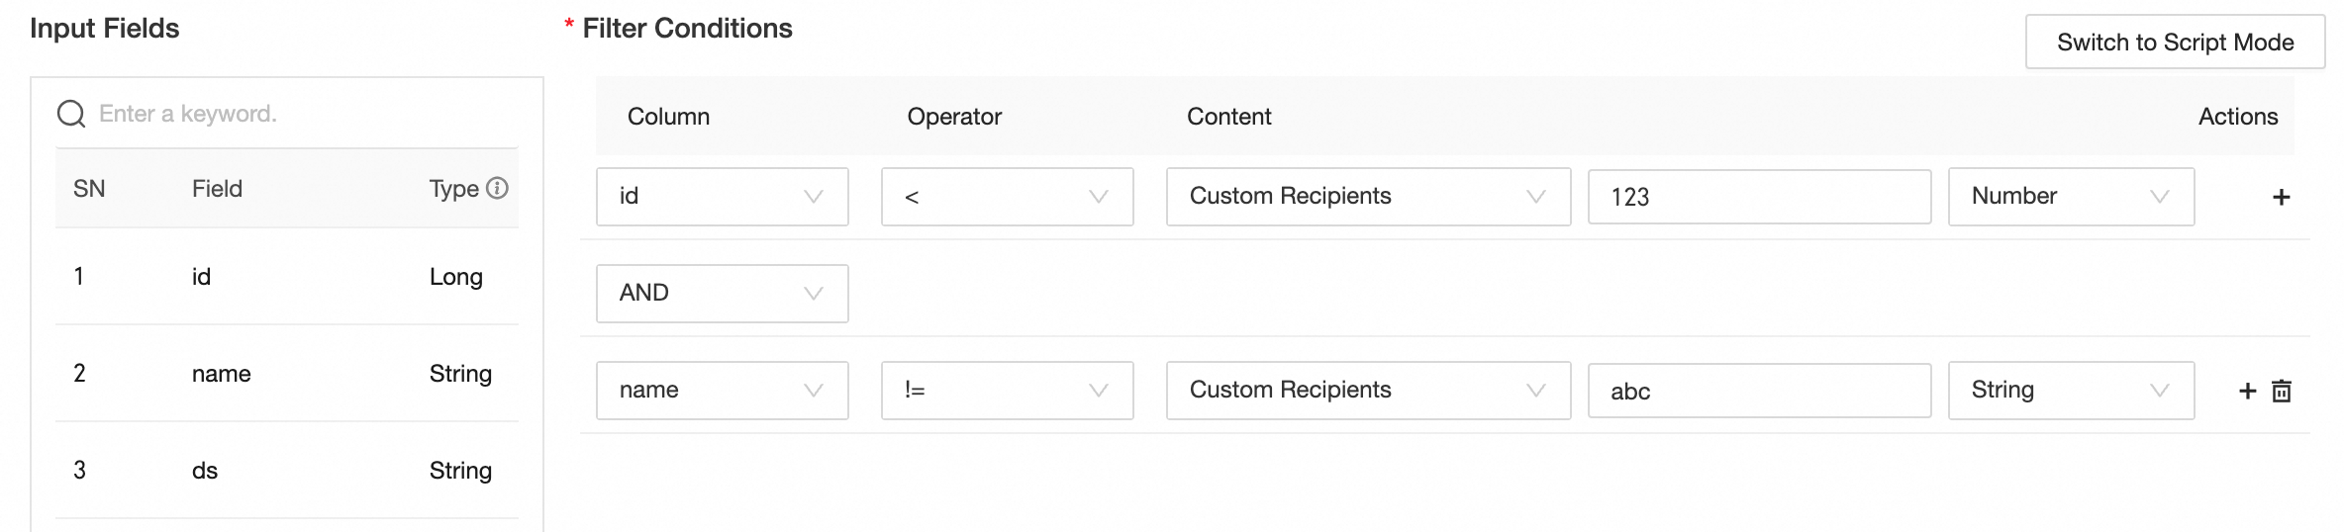Delete the name filter condition row

tap(2282, 392)
